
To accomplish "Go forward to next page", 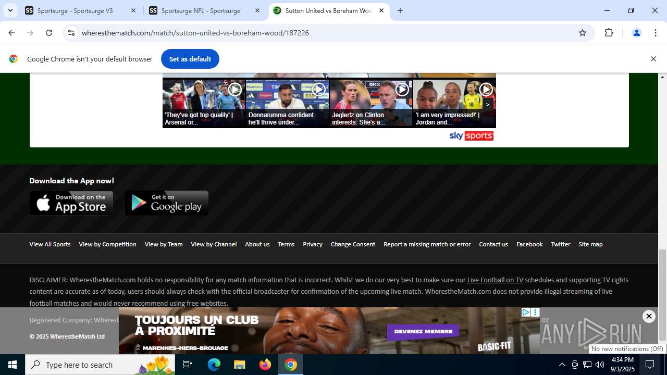I will pyautogui.click(x=30, y=33).
